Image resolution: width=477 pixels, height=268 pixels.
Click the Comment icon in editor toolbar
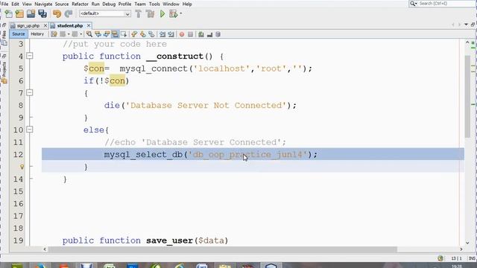pyautogui.click(x=201, y=34)
